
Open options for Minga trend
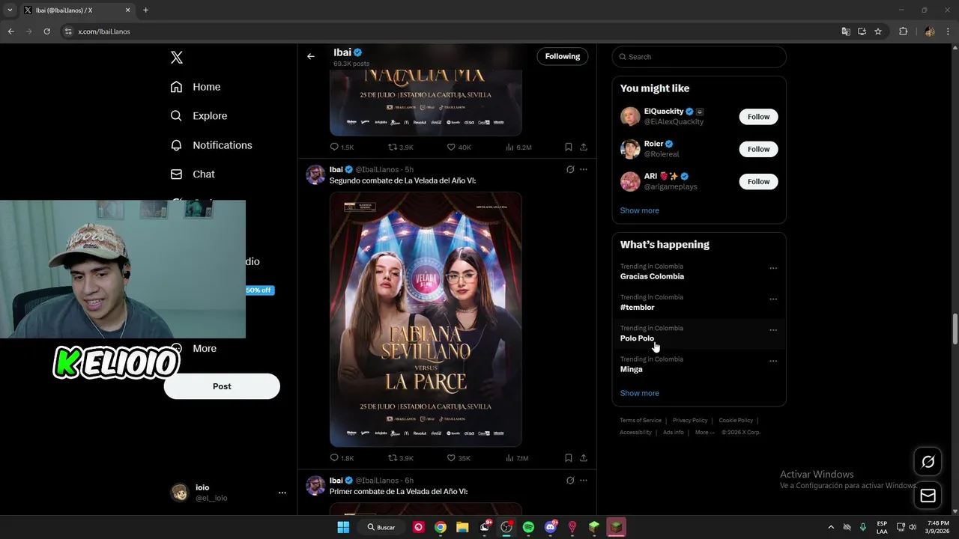773,361
